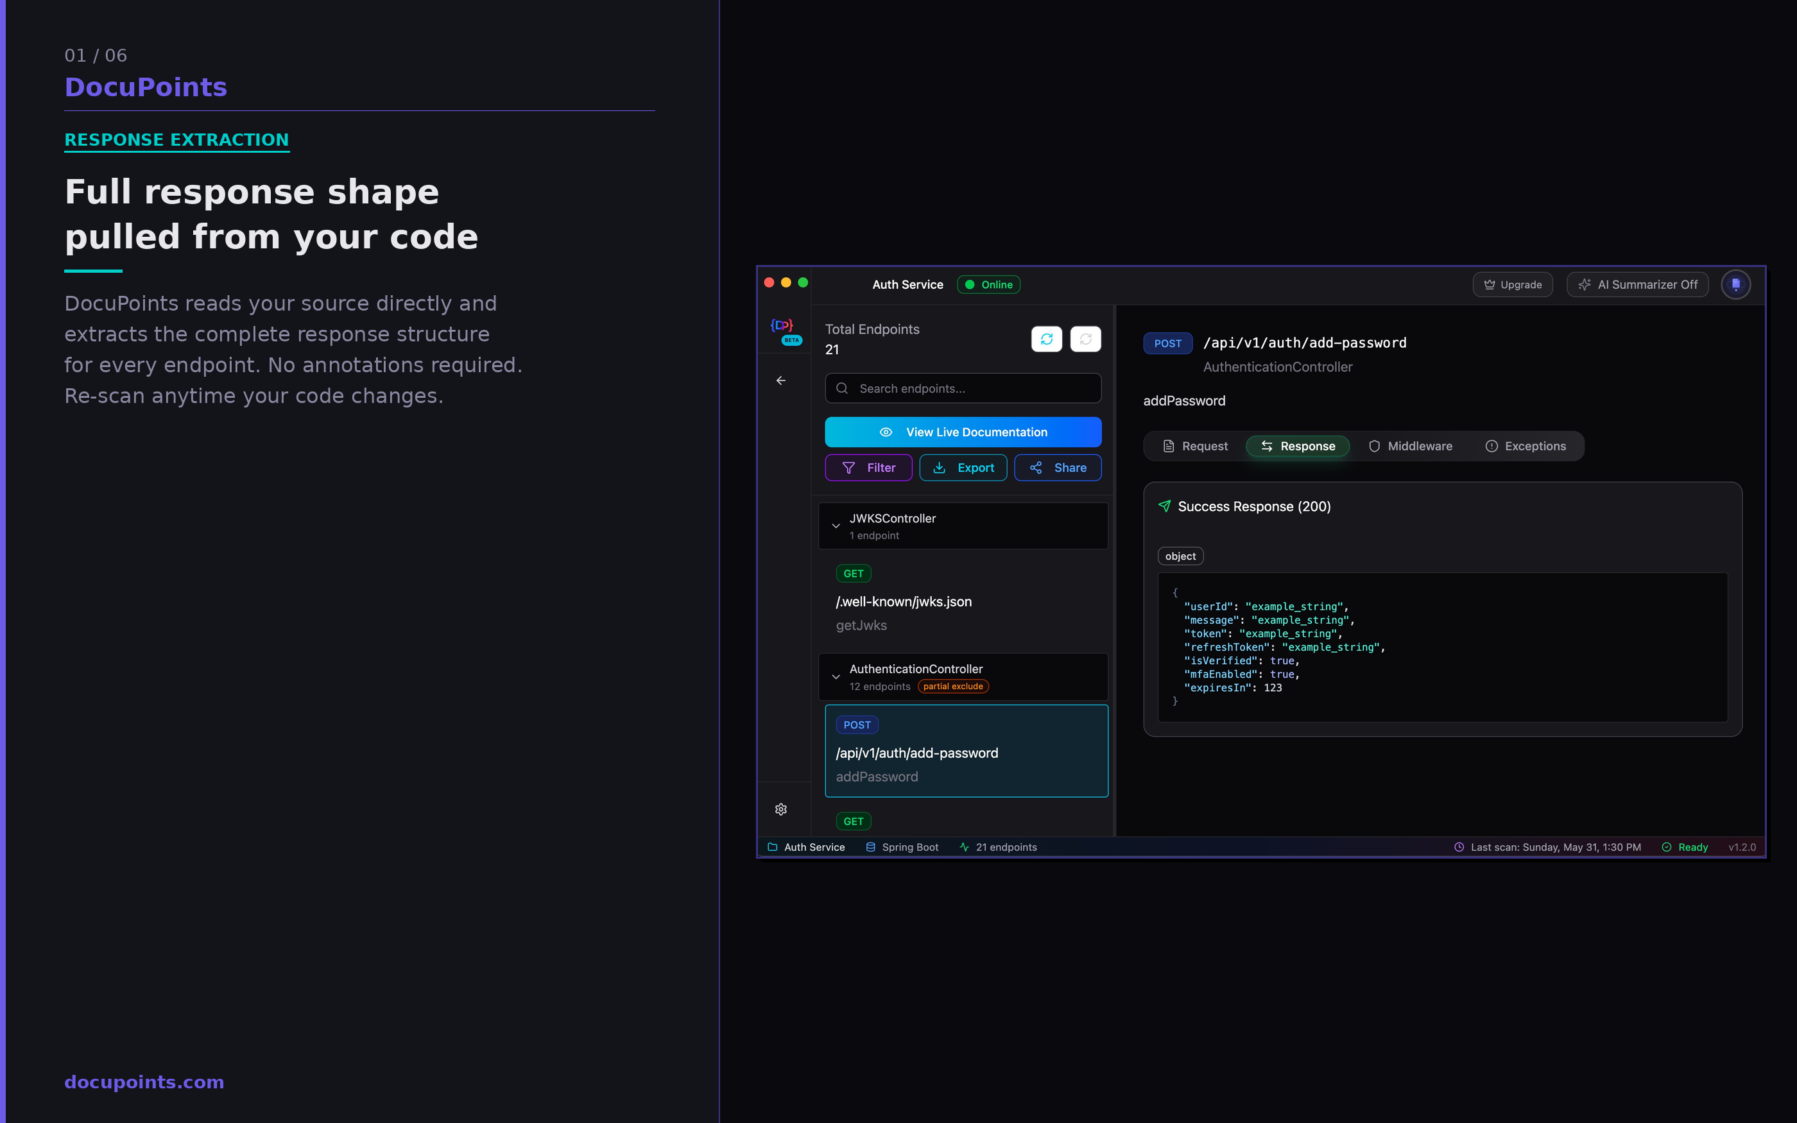Show the Exceptions tab
The image size is (1797, 1123).
[x=1526, y=447]
